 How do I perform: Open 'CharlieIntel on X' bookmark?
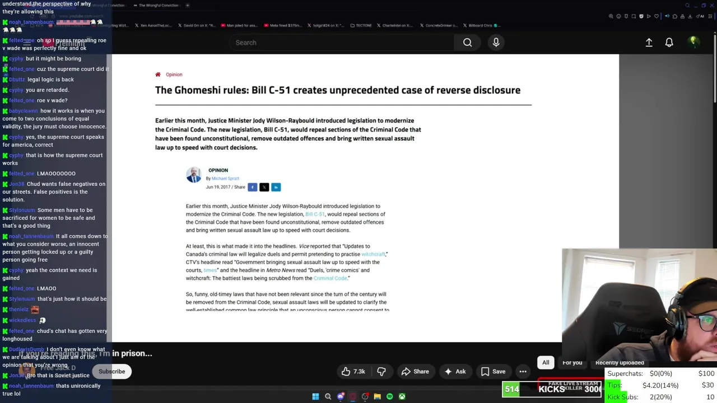tap(395, 25)
